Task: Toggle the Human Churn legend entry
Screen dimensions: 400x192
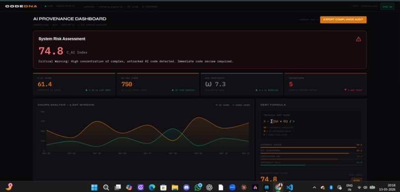Action: pyautogui.click(x=241, y=105)
